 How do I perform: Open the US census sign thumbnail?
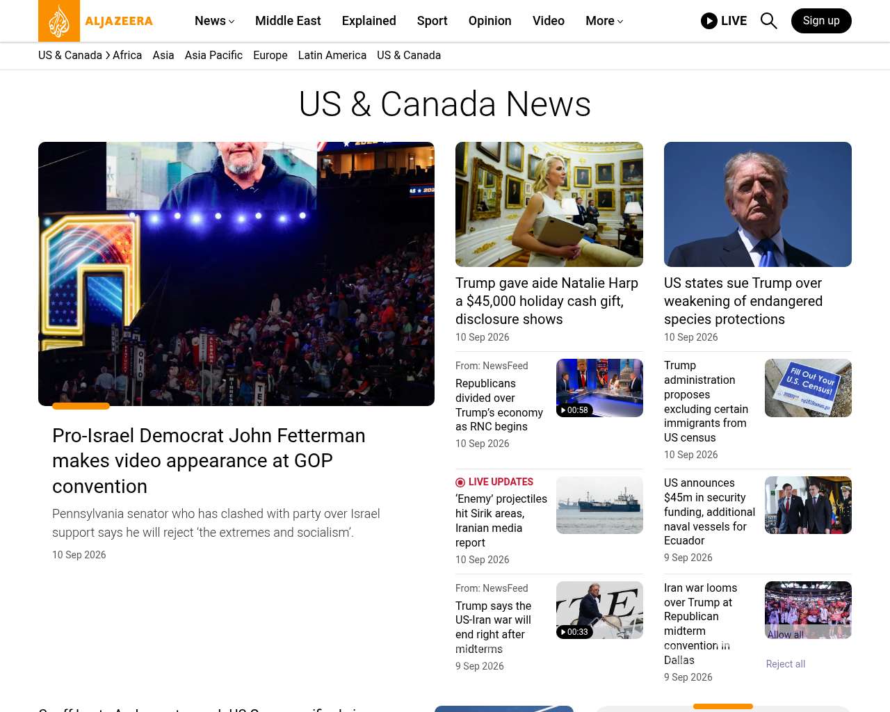[x=808, y=388]
